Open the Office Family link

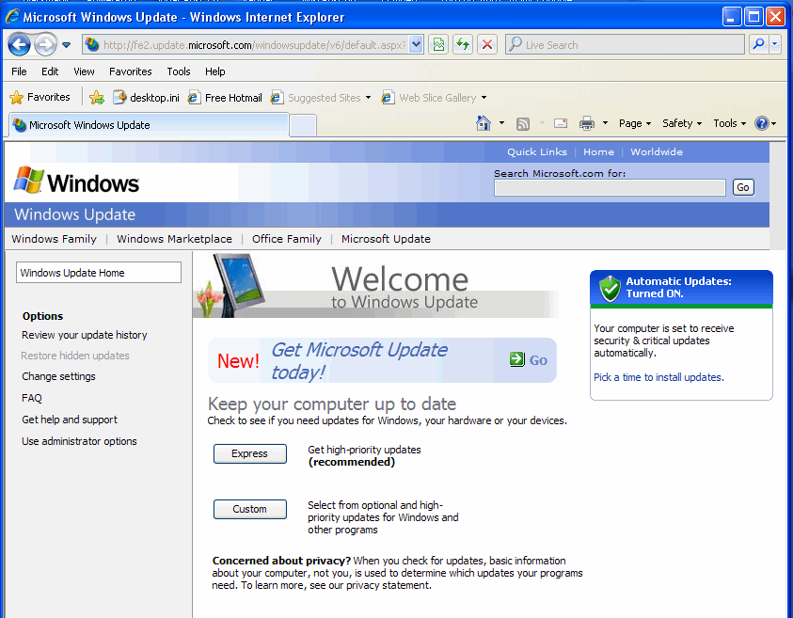point(287,239)
